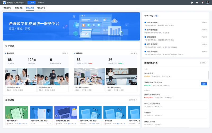This screenshot has height=133, width=212.
Task: Open the 学生工作台 tab
Action: [x=7, y=8]
